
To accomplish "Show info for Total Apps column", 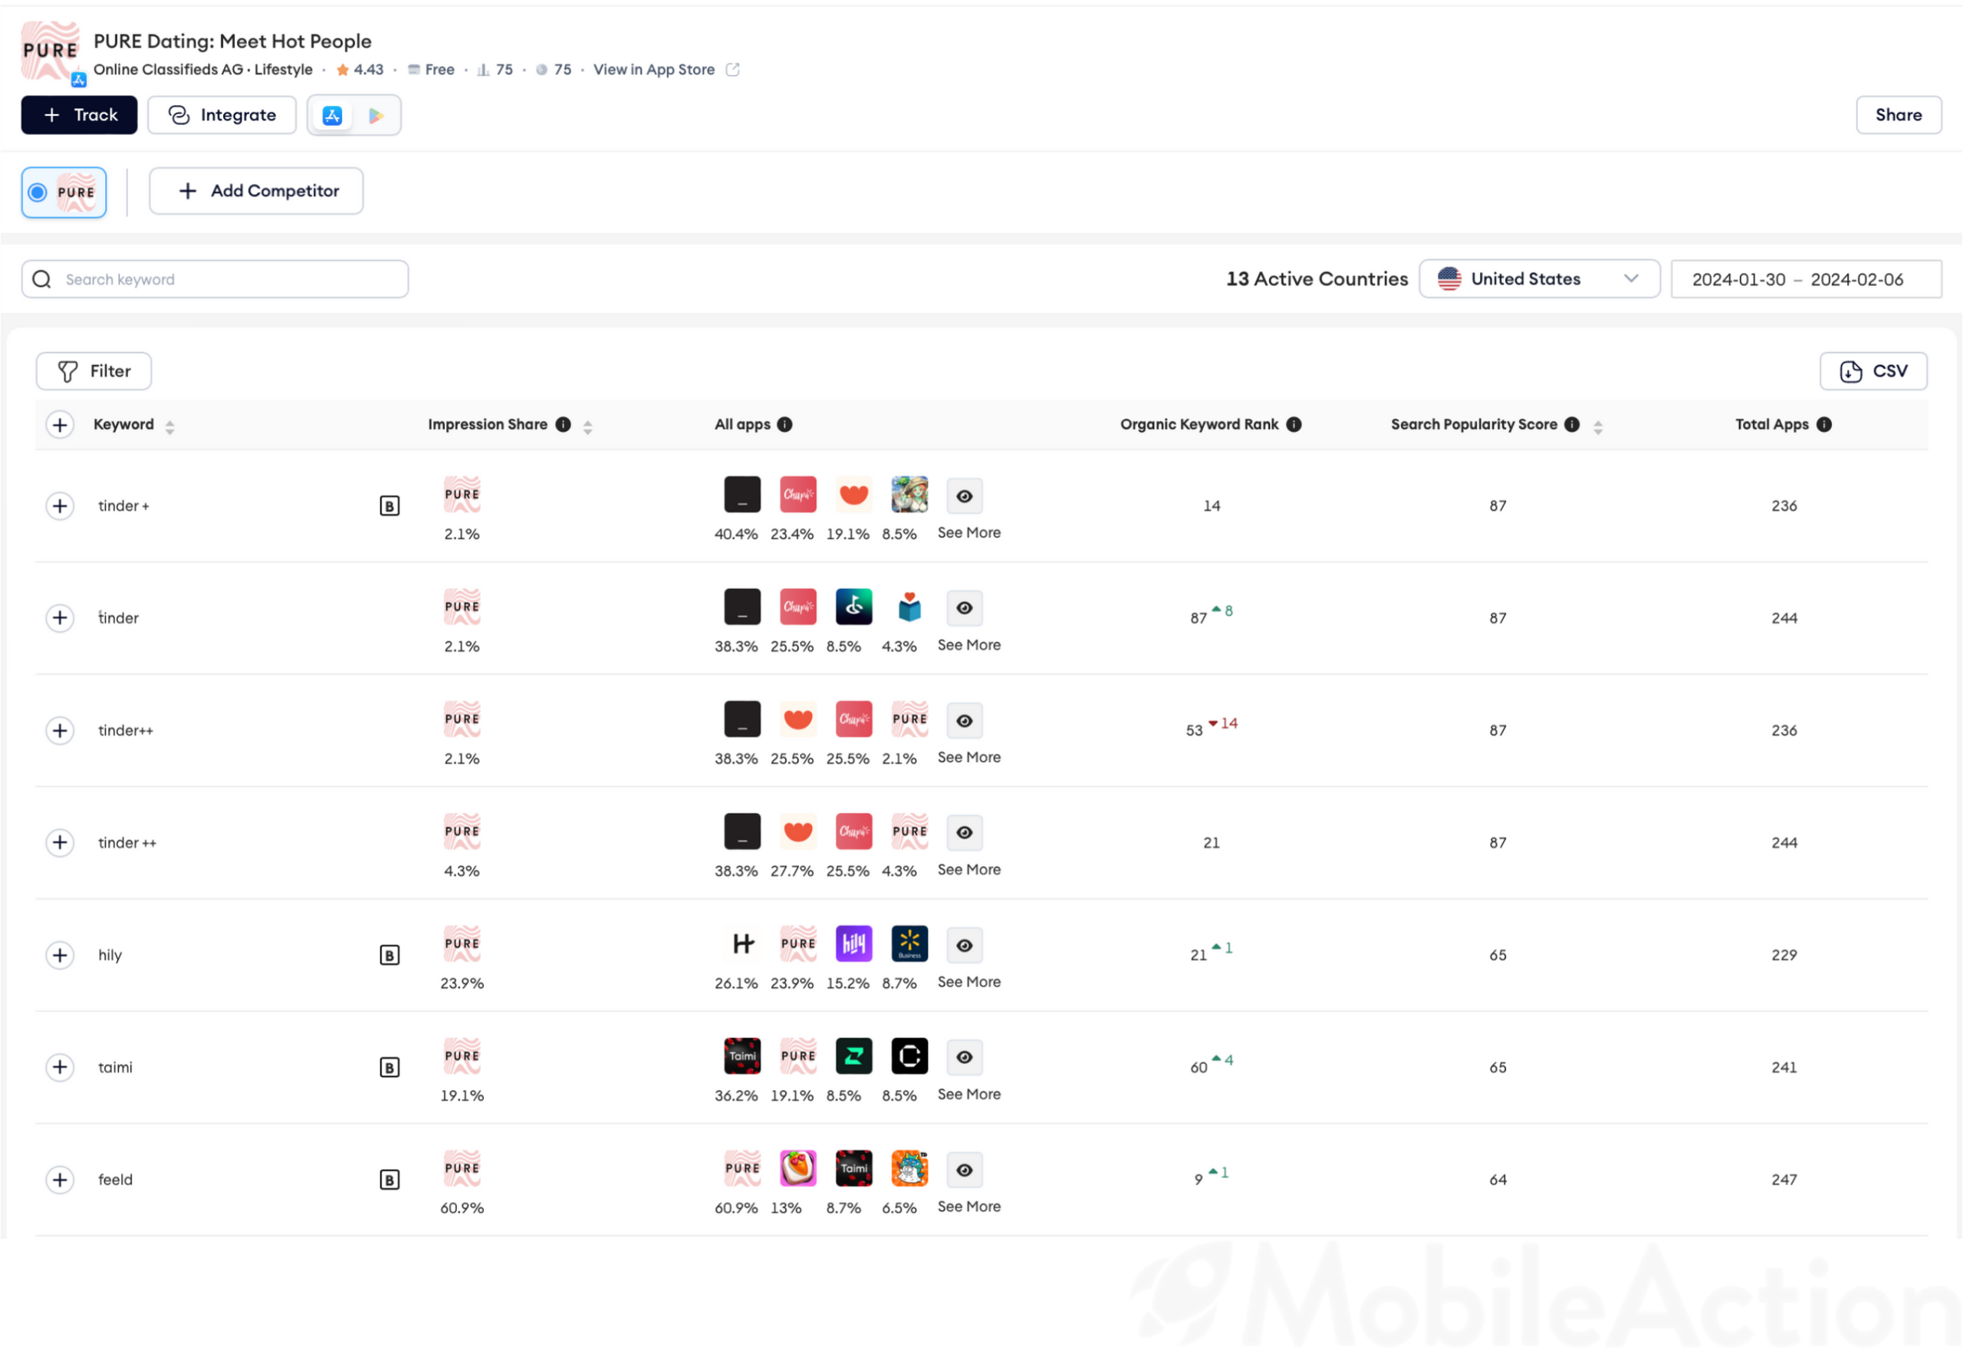I will (1823, 425).
